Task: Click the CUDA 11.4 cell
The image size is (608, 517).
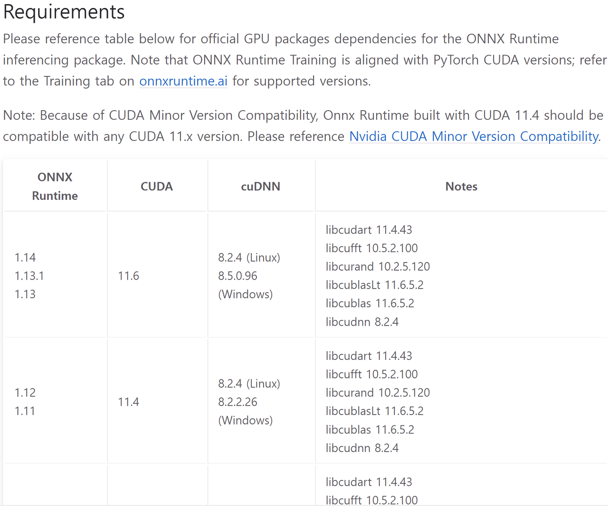Action: (x=129, y=402)
